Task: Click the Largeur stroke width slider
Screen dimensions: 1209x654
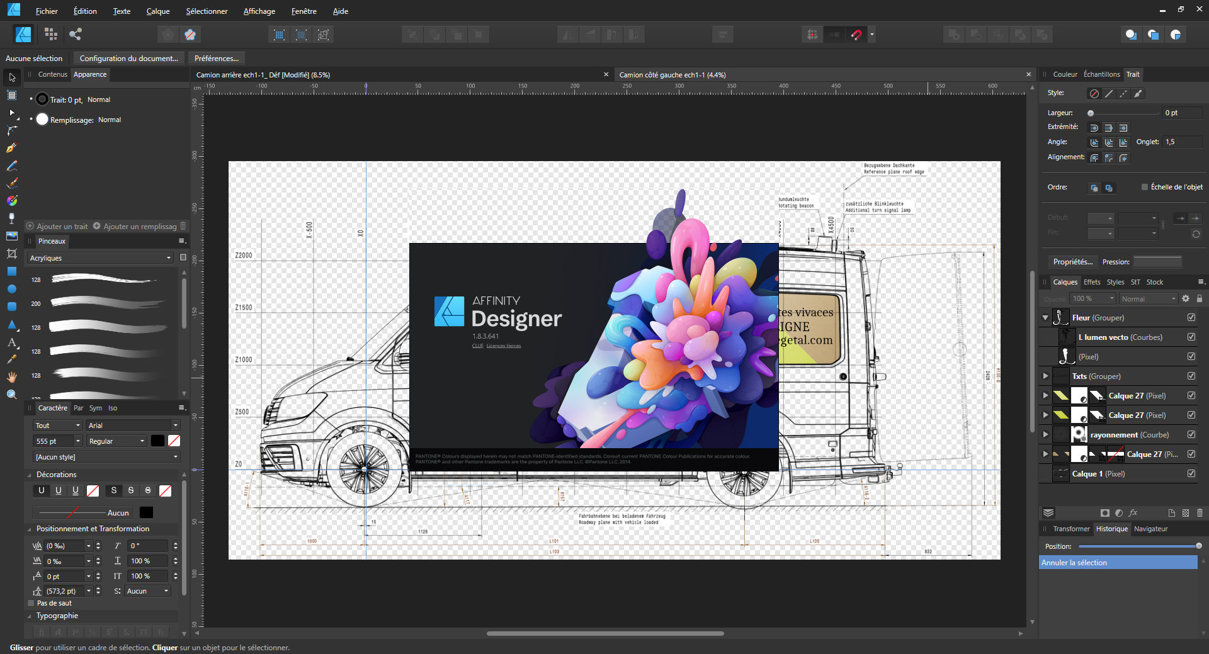Action: click(x=1124, y=113)
